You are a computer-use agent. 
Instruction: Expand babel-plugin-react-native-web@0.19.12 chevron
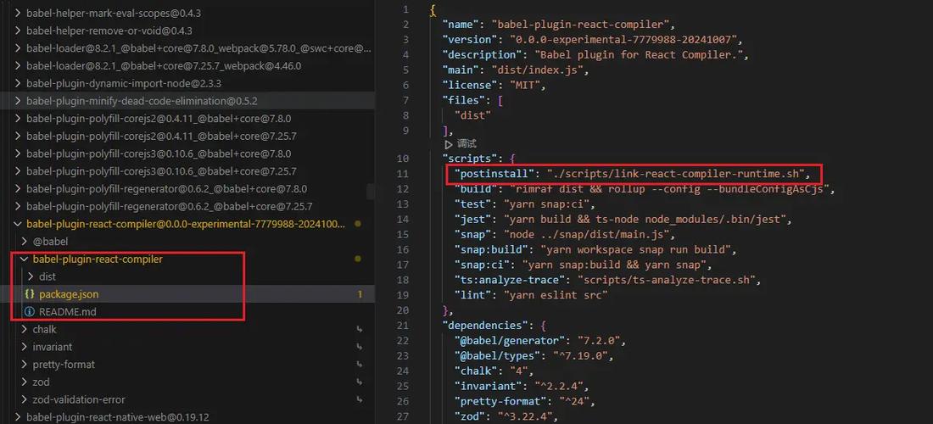(17, 417)
